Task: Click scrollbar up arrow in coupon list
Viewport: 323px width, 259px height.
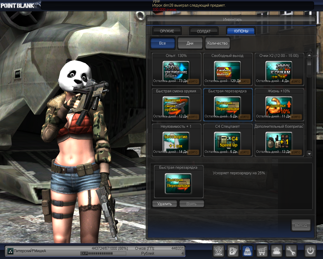Action: 309,55
